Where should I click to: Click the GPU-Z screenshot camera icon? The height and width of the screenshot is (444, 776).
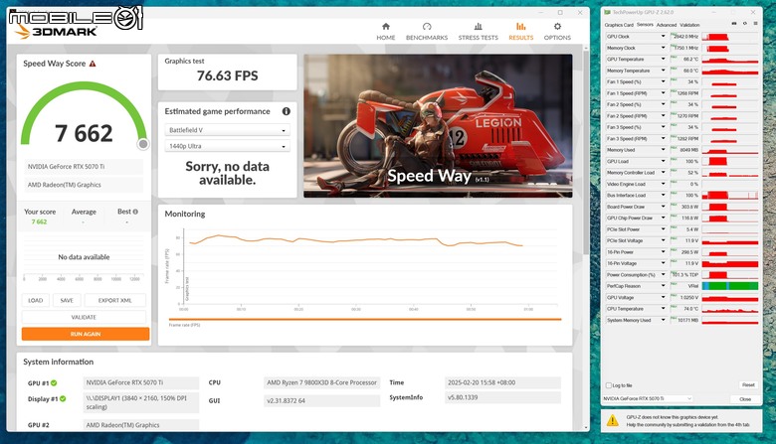[x=734, y=24]
